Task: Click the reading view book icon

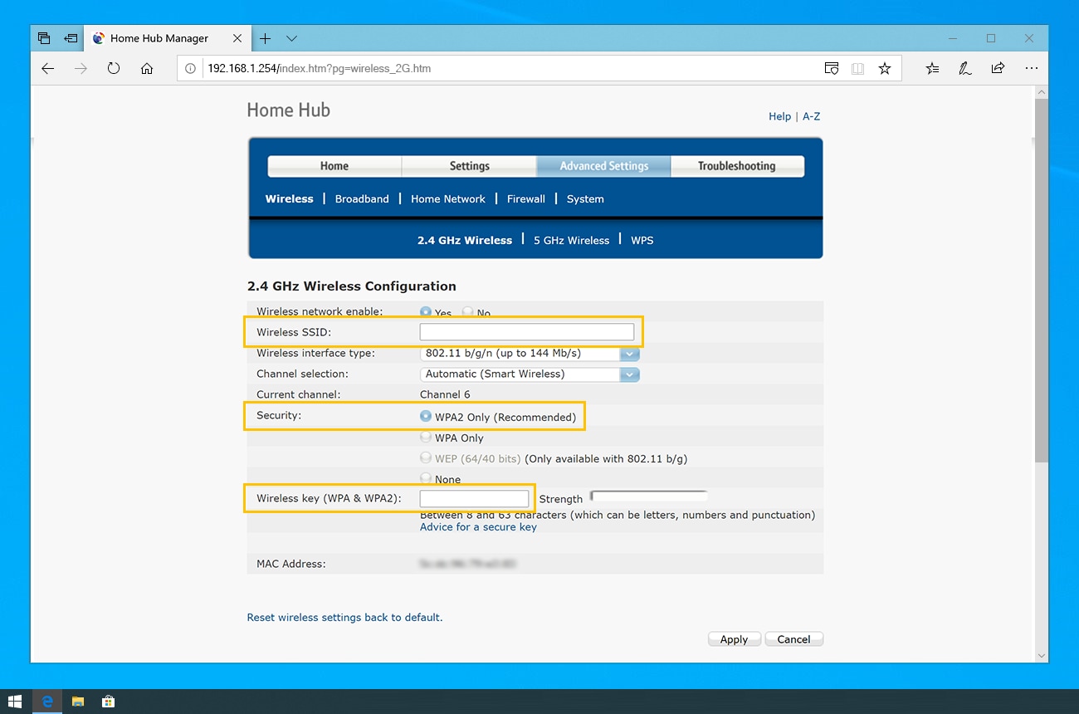Action: point(857,69)
